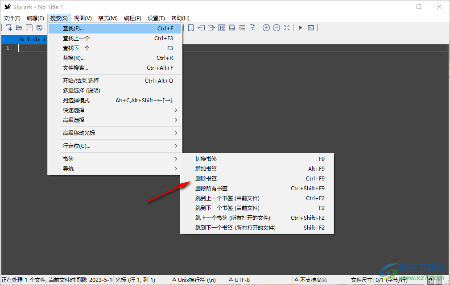Click the 正在处理 1 个文件 status text
The image size is (450, 285).
point(57,280)
